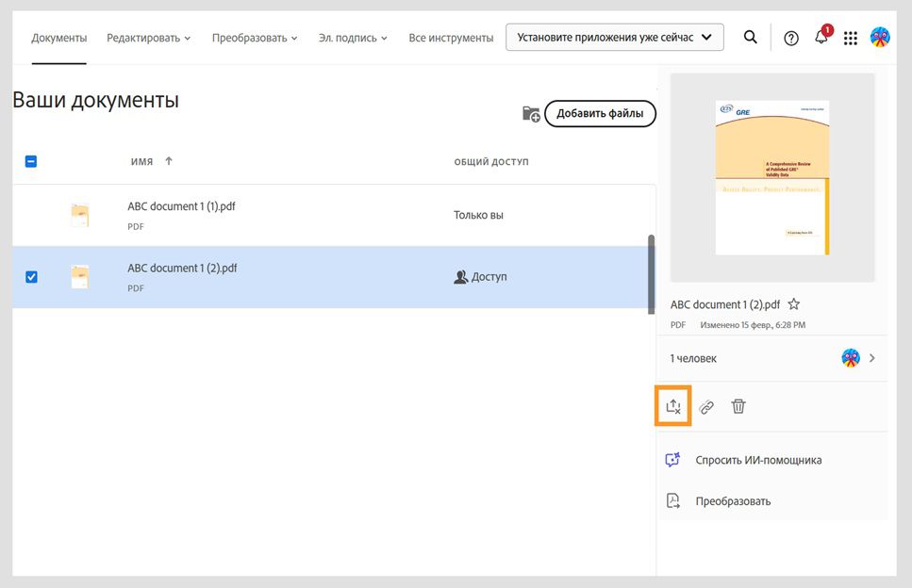The height and width of the screenshot is (588, 912).
Task: Open the notifications bell
Action: [821, 38]
